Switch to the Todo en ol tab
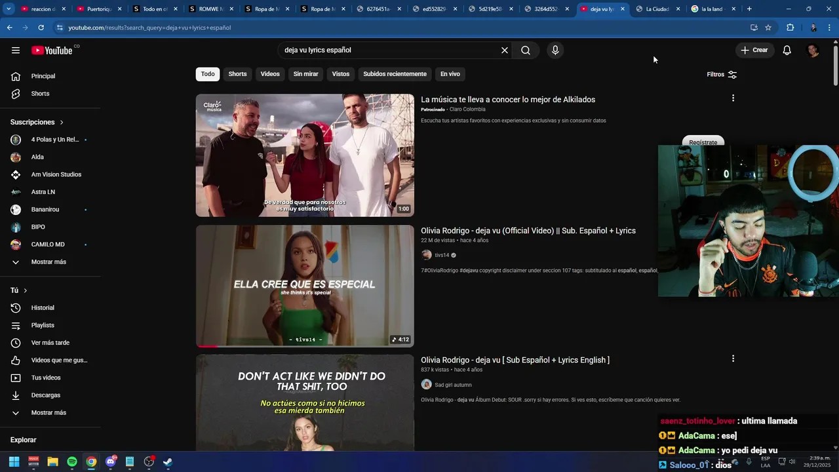Image resolution: width=839 pixels, height=472 pixels. tap(154, 9)
